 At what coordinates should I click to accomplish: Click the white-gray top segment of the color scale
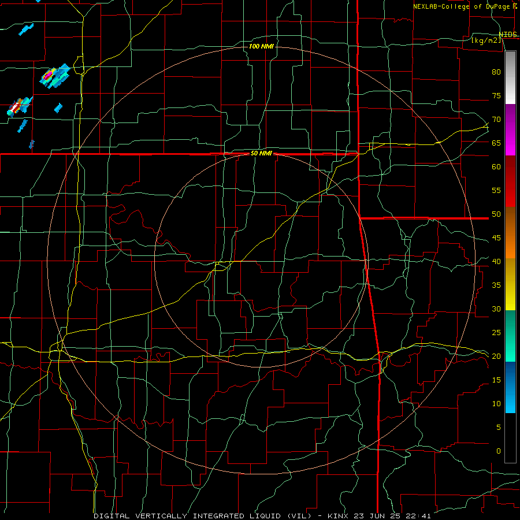click(510, 77)
